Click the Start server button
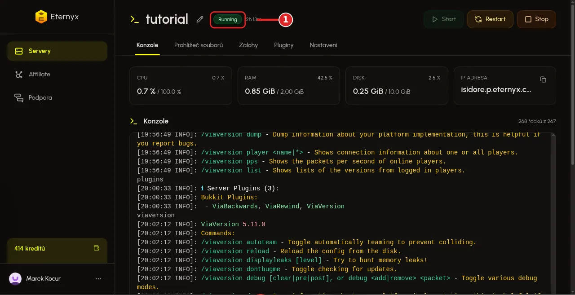Screen dimensions: 575x295 coord(444,19)
